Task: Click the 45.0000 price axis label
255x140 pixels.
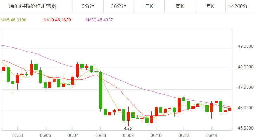Action: (246, 128)
